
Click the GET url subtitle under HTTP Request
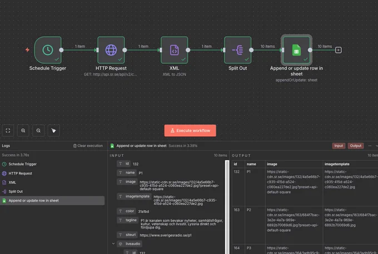coord(111,74)
